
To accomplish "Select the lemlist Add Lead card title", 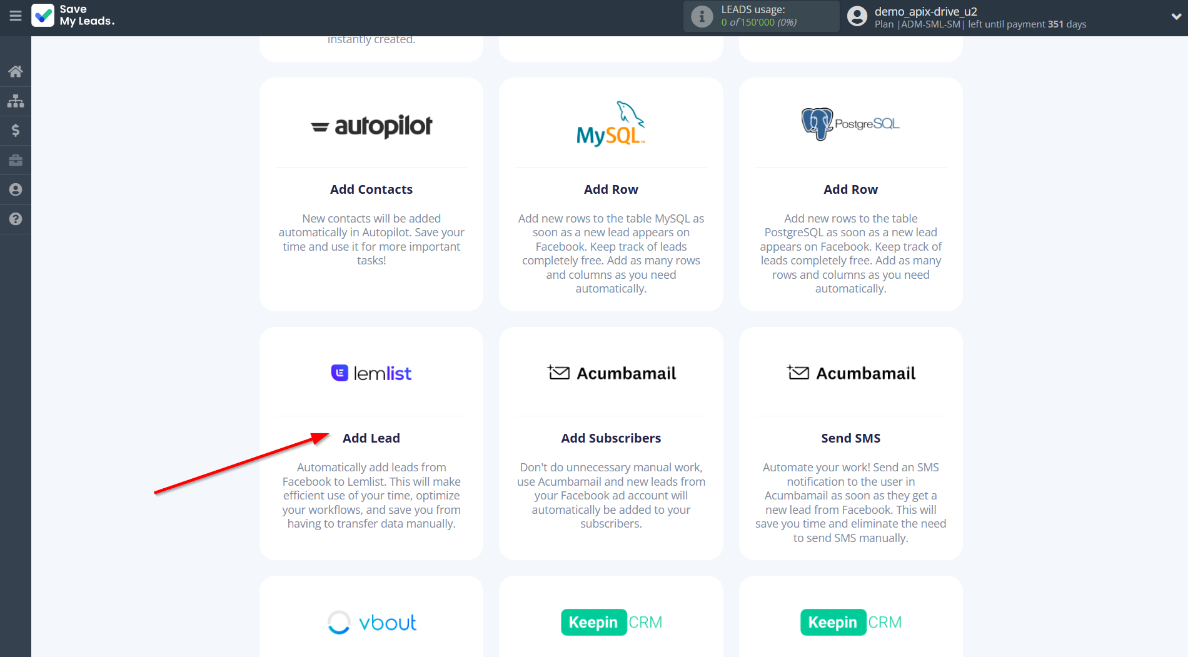I will click(371, 438).
